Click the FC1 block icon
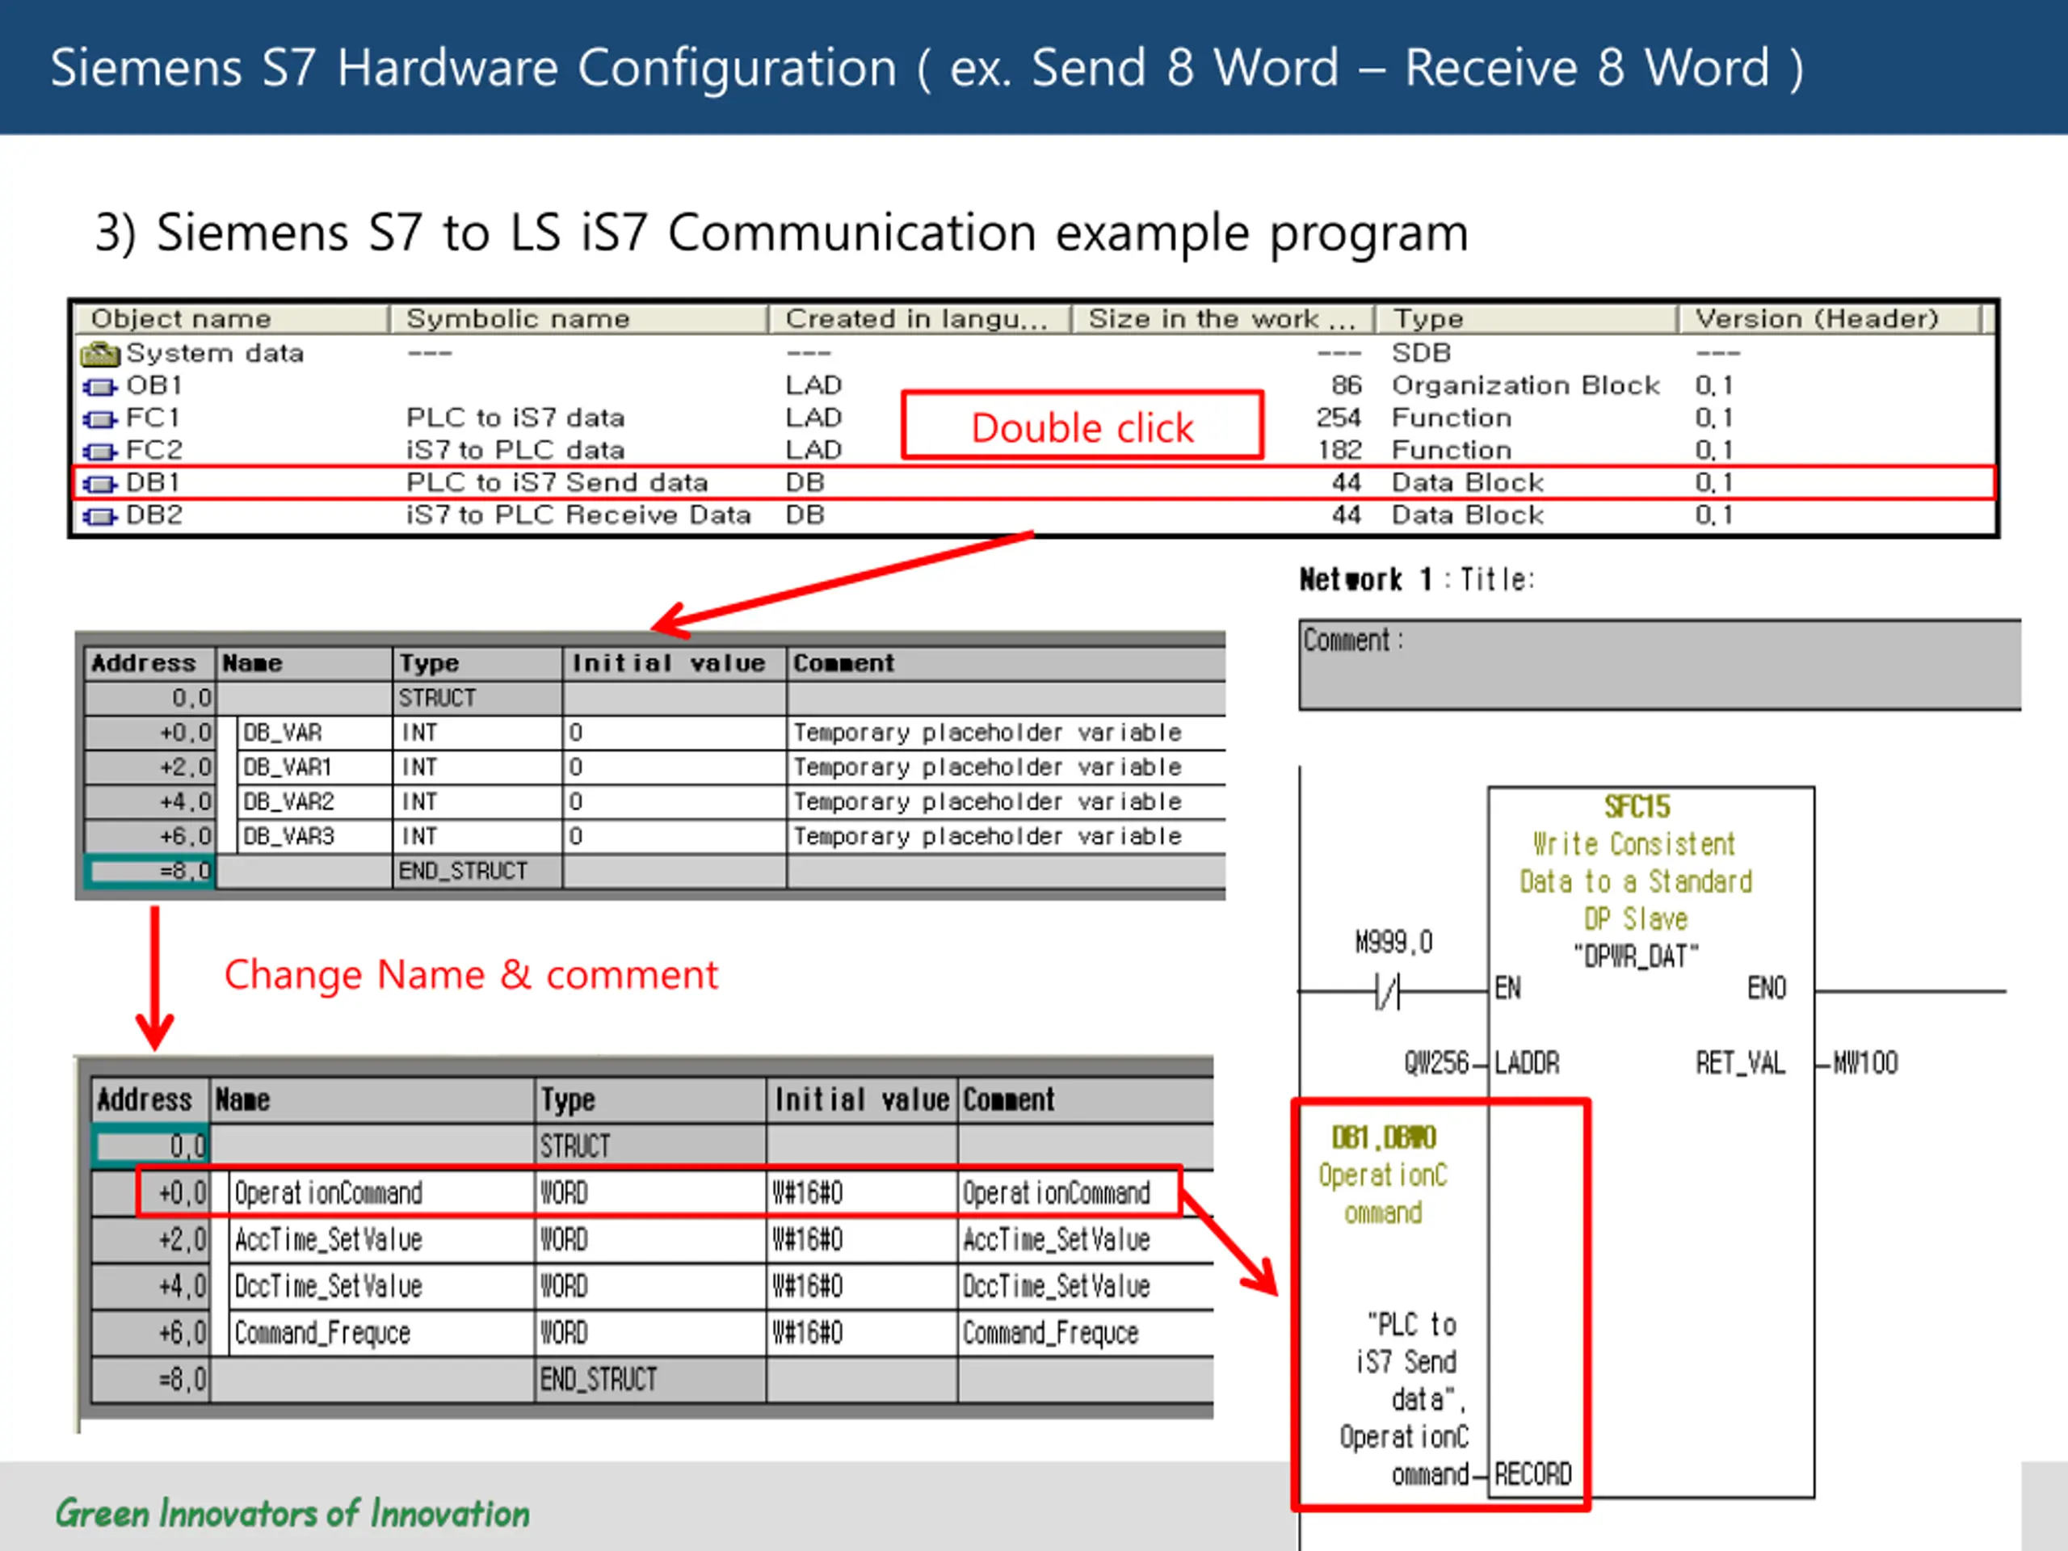 pyautogui.click(x=100, y=420)
